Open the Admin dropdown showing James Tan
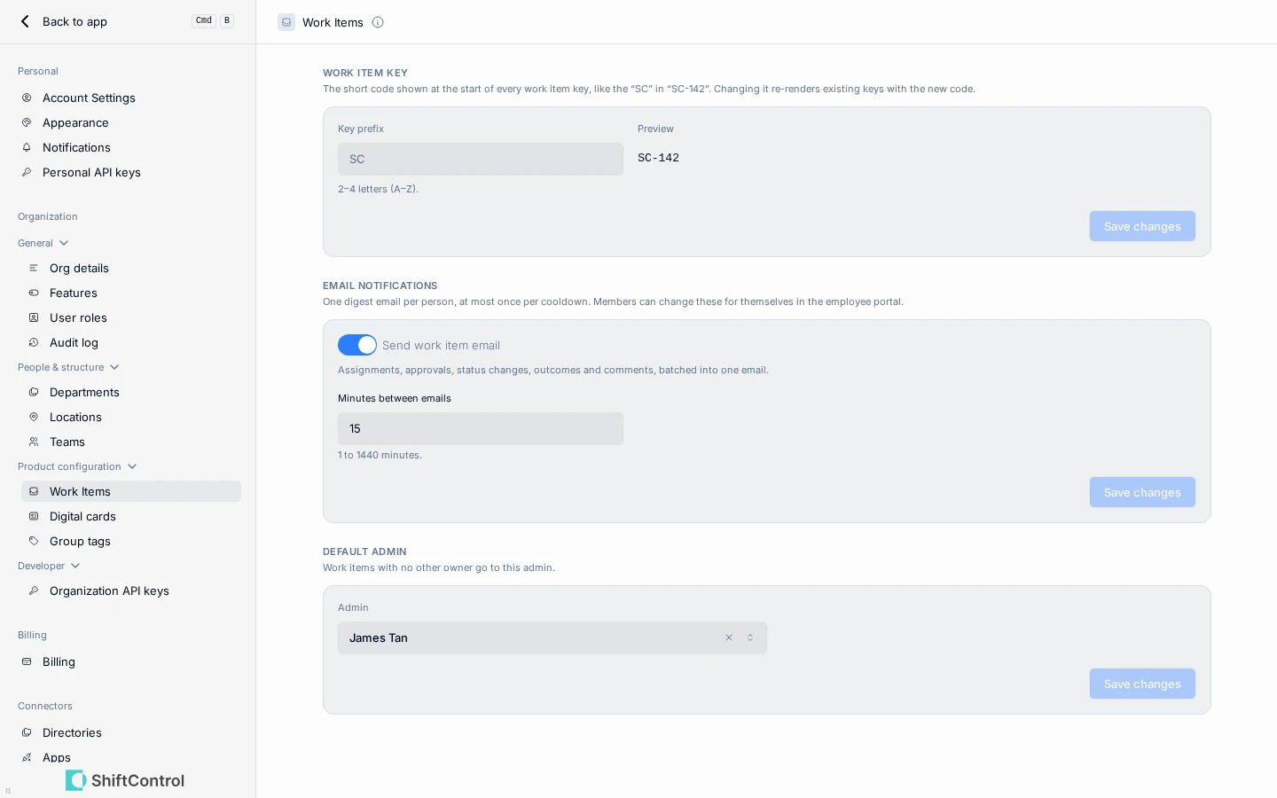 (552, 638)
